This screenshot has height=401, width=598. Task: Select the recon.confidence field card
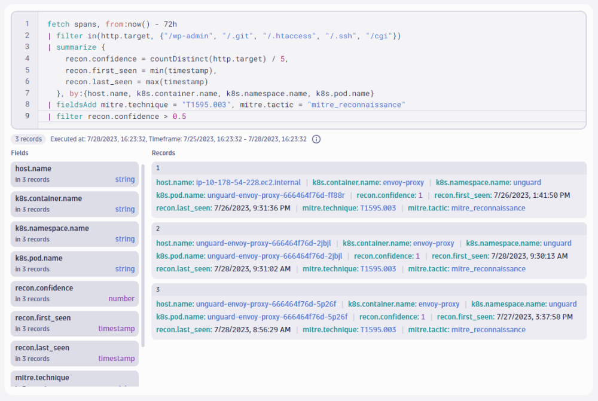click(x=74, y=293)
